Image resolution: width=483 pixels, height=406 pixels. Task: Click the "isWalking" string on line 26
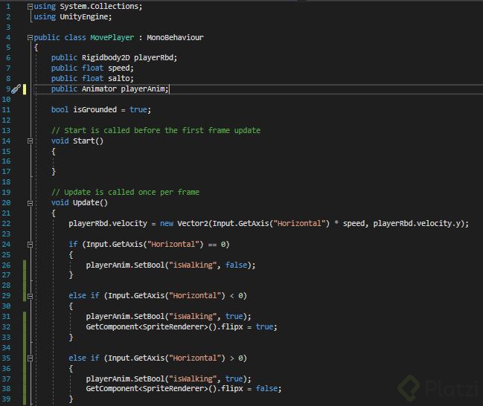(193, 265)
